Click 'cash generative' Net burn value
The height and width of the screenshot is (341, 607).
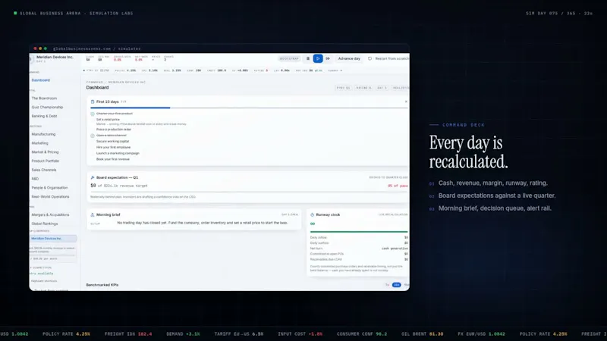[395, 249]
